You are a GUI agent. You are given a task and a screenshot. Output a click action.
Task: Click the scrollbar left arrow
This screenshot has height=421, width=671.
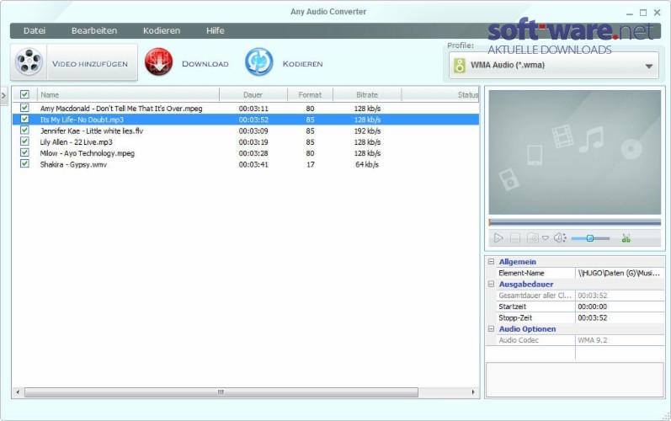coord(18,392)
